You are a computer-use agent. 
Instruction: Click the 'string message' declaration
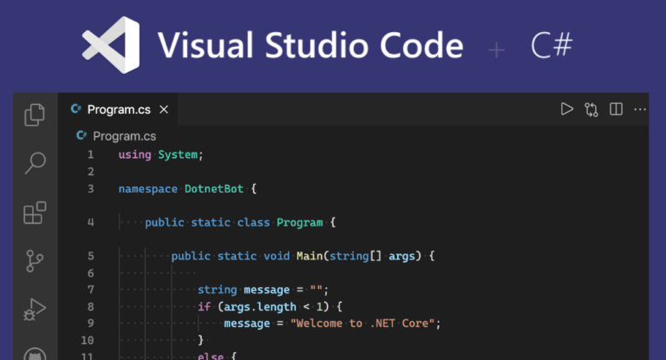pyautogui.click(x=244, y=290)
